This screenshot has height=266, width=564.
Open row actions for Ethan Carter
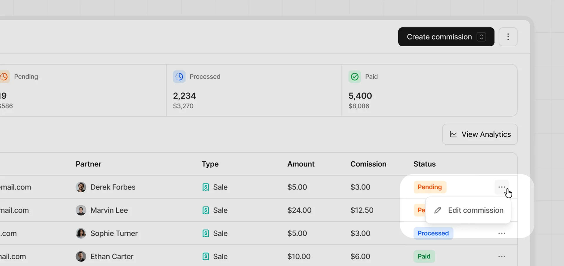[x=502, y=256]
